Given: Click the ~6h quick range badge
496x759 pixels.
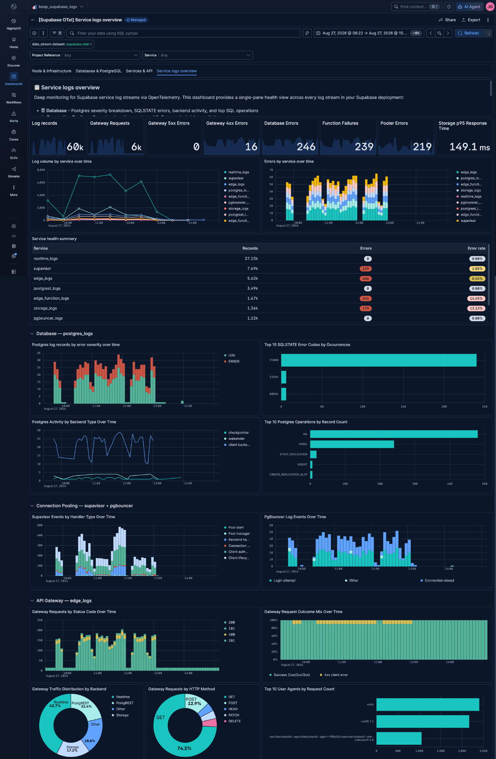Looking at the screenshot, I should 417,33.
